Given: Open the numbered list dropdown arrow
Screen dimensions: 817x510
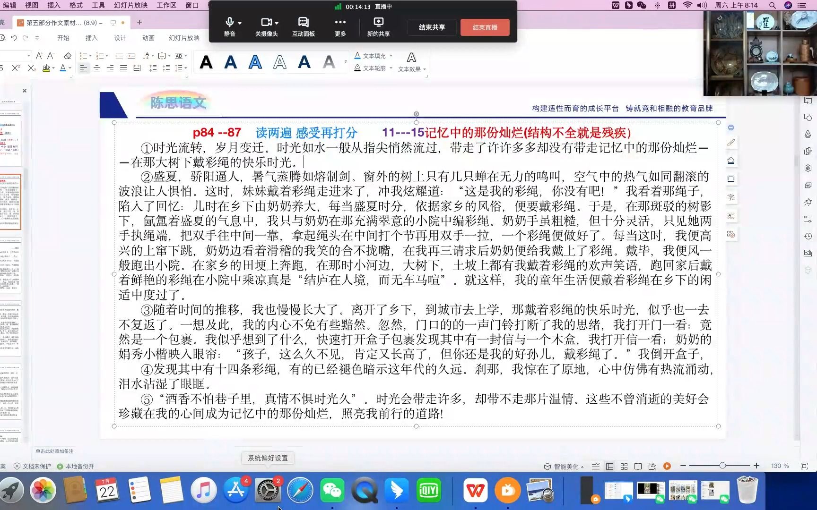Looking at the screenshot, I should 106,56.
